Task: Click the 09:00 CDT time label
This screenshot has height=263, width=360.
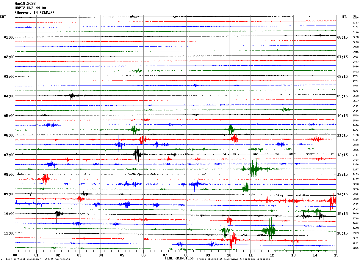Action: [x=9, y=194]
